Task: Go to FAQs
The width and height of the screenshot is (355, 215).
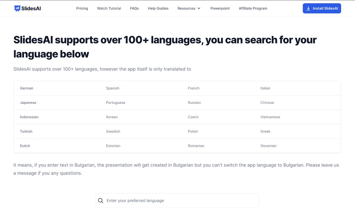Action: coord(134,8)
